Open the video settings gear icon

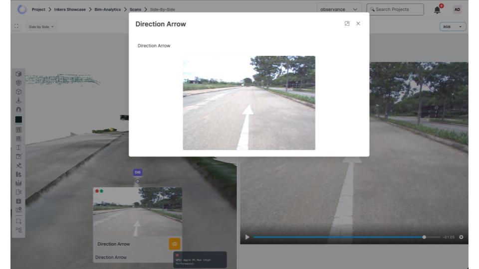(x=461, y=237)
